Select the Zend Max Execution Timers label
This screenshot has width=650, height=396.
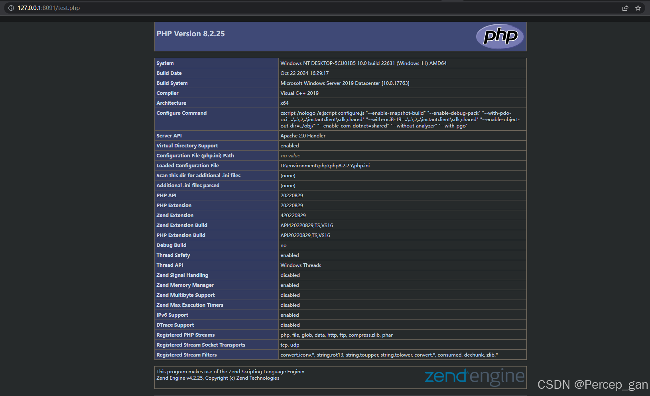pos(190,305)
